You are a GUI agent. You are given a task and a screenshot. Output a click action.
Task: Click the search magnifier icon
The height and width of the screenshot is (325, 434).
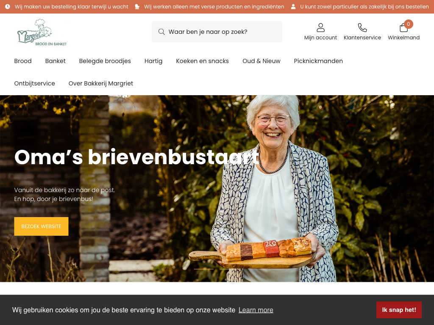tap(161, 32)
